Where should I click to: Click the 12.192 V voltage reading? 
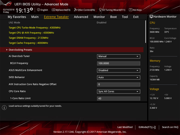tap(154, 98)
